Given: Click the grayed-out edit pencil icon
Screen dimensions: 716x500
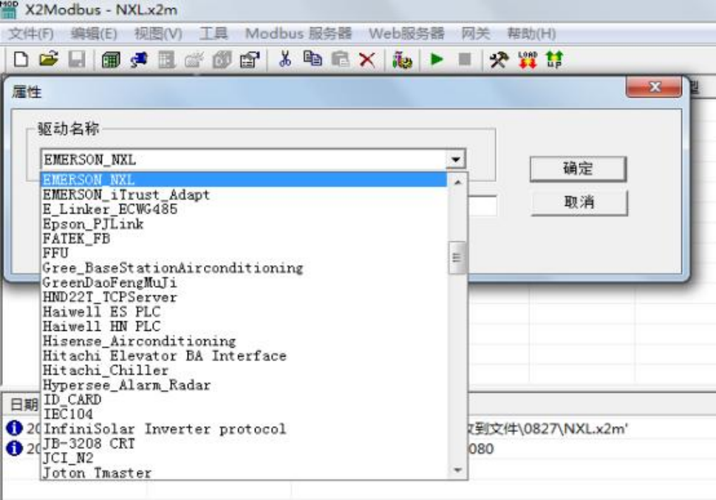Looking at the screenshot, I should click(194, 60).
